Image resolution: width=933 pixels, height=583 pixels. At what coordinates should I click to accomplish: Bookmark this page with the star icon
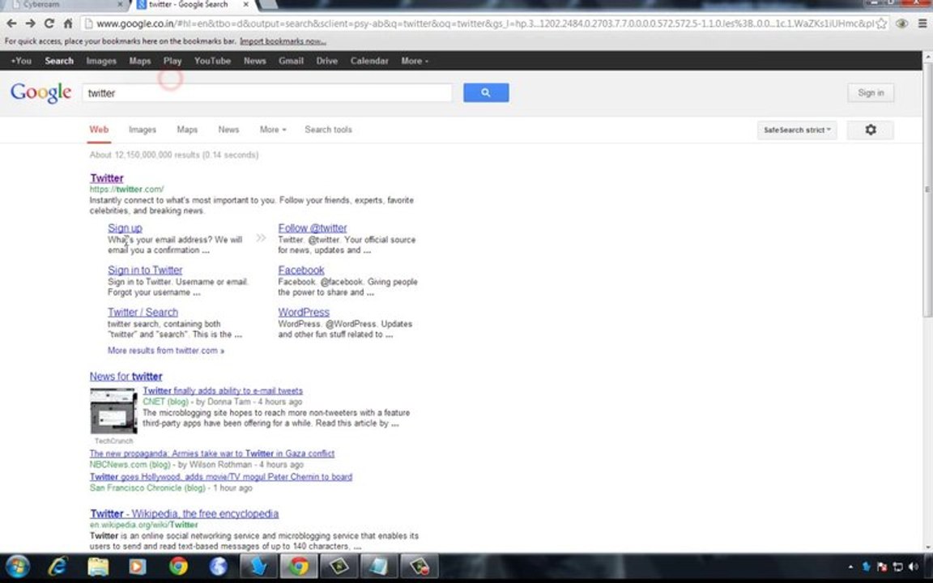[881, 23]
